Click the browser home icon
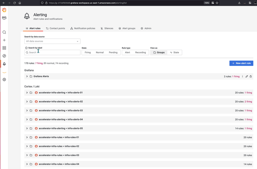Screen dimensions: 257x169 point(20,3)
